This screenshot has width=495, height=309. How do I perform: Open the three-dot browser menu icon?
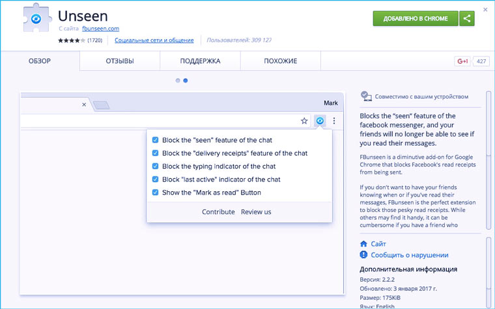(334, 121)
